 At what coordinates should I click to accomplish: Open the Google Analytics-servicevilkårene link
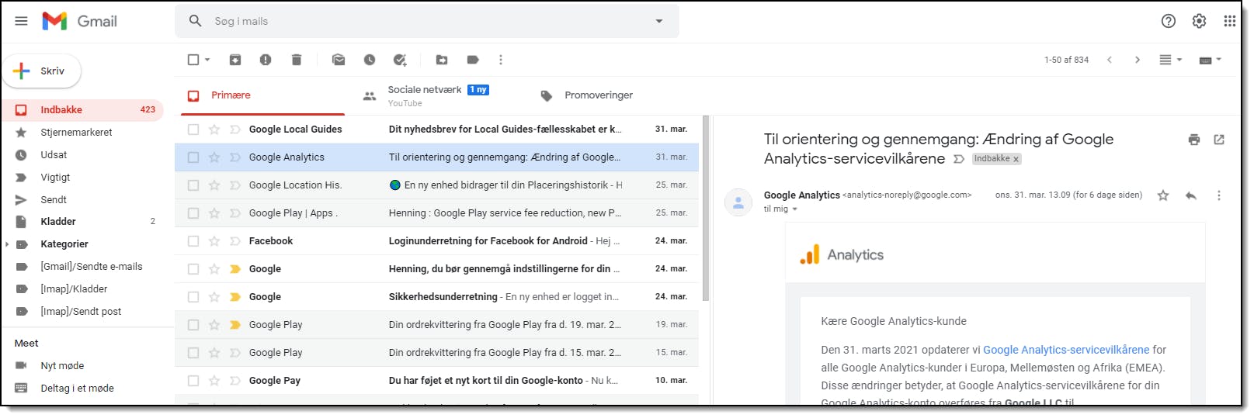tap(1066, 350)
